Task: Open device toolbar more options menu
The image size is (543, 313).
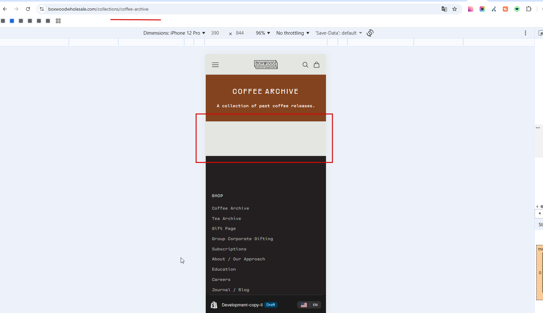Action: pyautogui.click(x=526, y=33)
